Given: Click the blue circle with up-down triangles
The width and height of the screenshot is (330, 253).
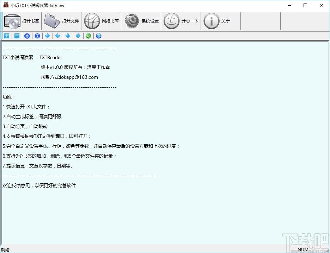Looking at the screenshot, I should pos(27,36).
